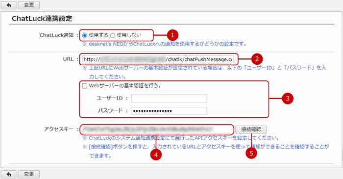Click the URL input field
This screenshot has height=179, width=343.
pos(158,59)
